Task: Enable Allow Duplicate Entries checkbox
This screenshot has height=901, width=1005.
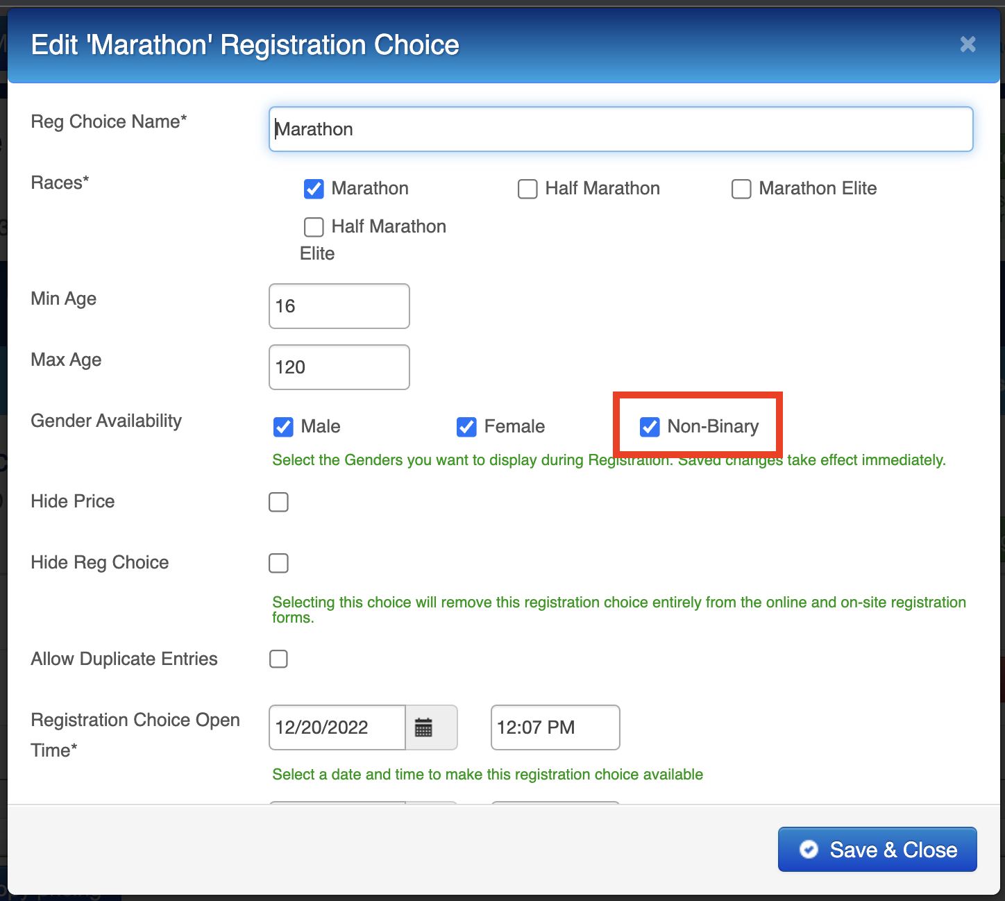Action: pos(278,659)
